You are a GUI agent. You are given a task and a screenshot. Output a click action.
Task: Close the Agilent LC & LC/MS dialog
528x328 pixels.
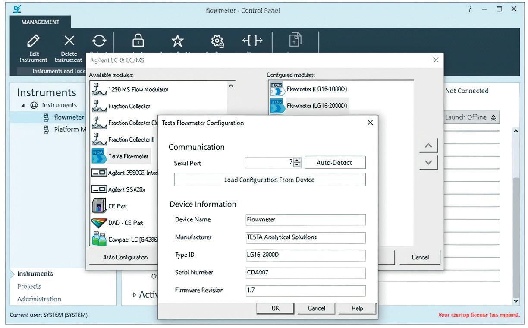[x=436, y=60]
